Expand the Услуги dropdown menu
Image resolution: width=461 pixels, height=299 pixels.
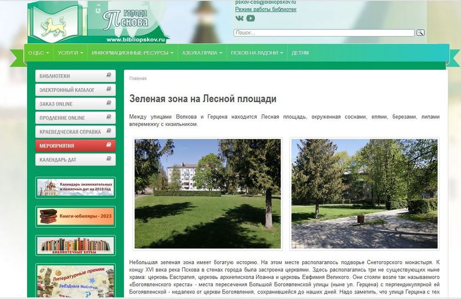(x=71, y=53)
